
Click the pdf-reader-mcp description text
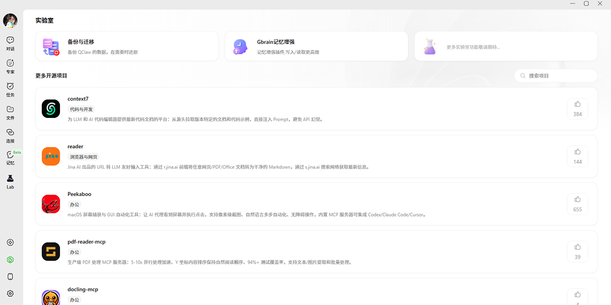click(x=210, y=262)
